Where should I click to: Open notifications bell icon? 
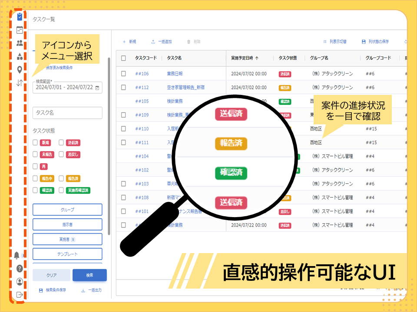point(17,255)
